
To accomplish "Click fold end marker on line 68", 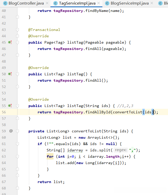I will click(x=17, y=188).
